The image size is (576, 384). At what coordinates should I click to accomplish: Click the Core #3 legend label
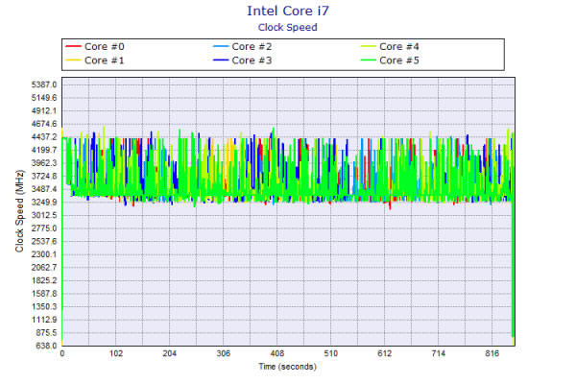[252, 60]
